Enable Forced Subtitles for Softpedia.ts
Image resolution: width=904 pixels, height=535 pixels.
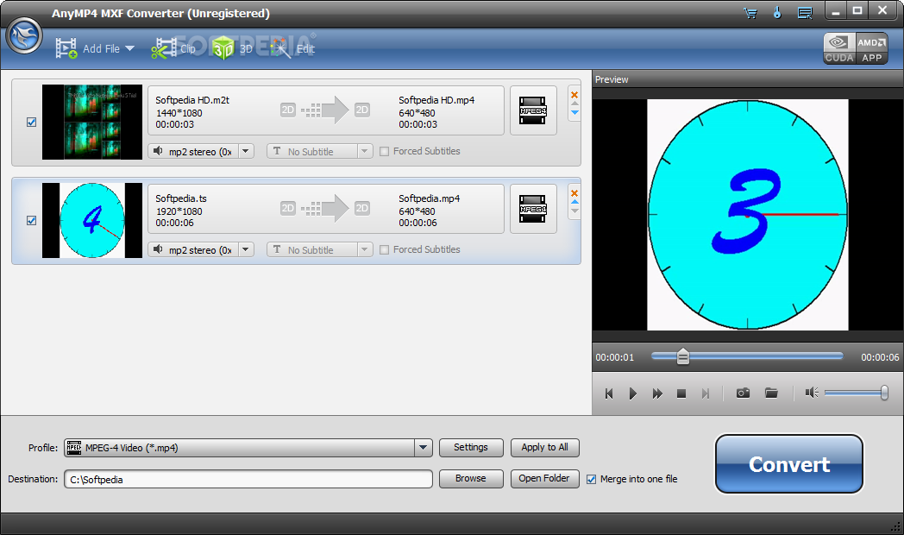pos(384,249)
